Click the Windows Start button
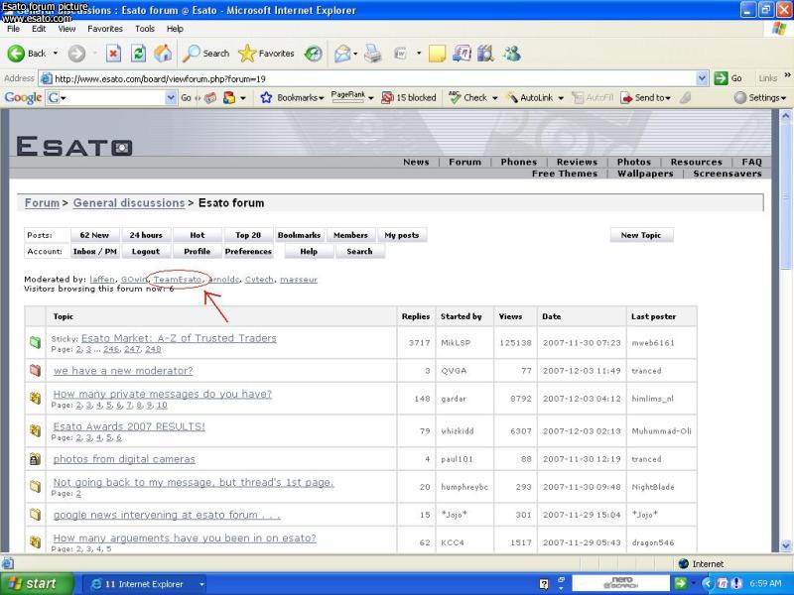 pos(36,584)
